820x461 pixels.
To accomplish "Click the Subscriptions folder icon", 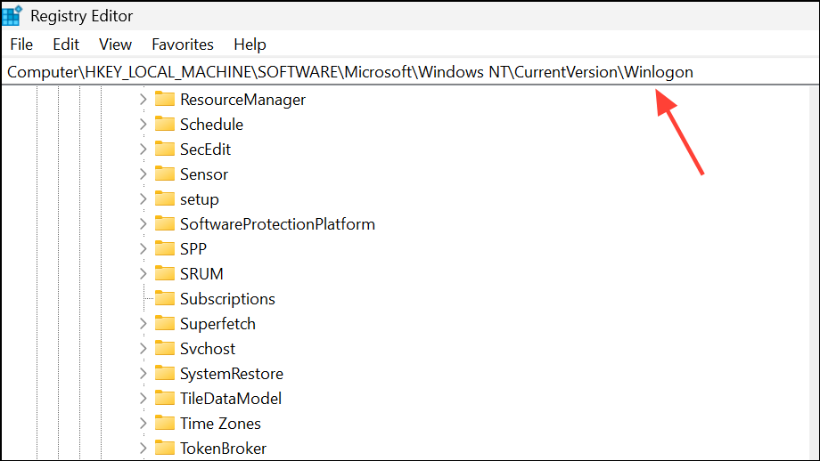I will pos(164,299).
